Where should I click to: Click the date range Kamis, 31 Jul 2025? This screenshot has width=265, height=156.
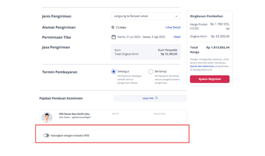click(x=141, y=37)
